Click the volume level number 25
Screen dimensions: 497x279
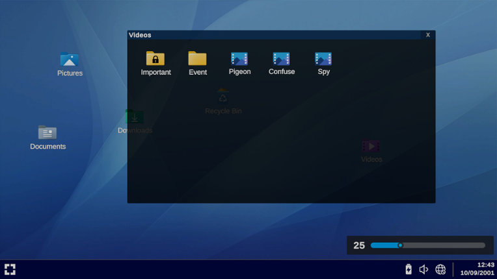point(359,245)
